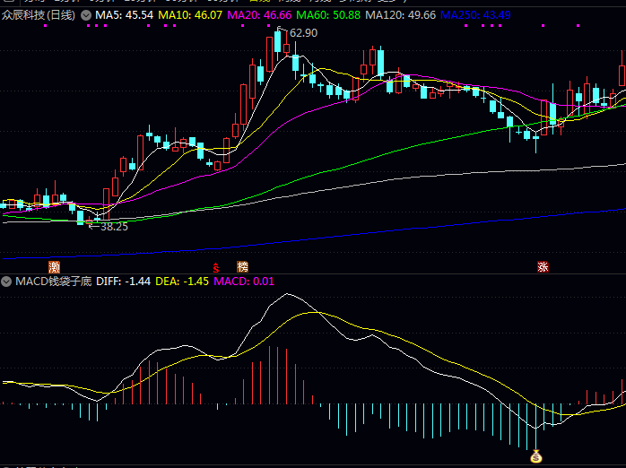Click the money bag signal icon

(536, 456)
